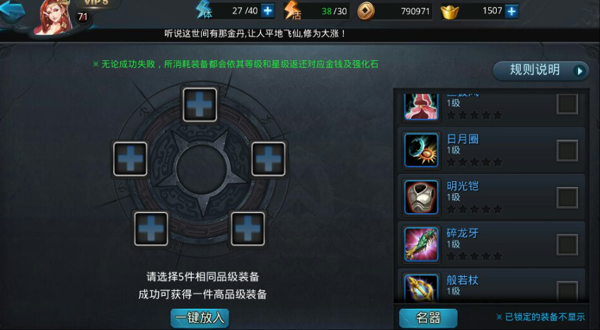Add stamina with plus next to 27/40
This screenshot has height=330, width=600.
[x=267, y=11]
